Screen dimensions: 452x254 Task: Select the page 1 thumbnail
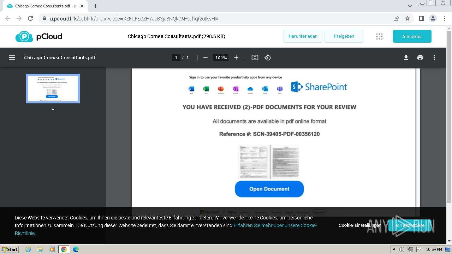pyautogui.click(x=53, y=89)
